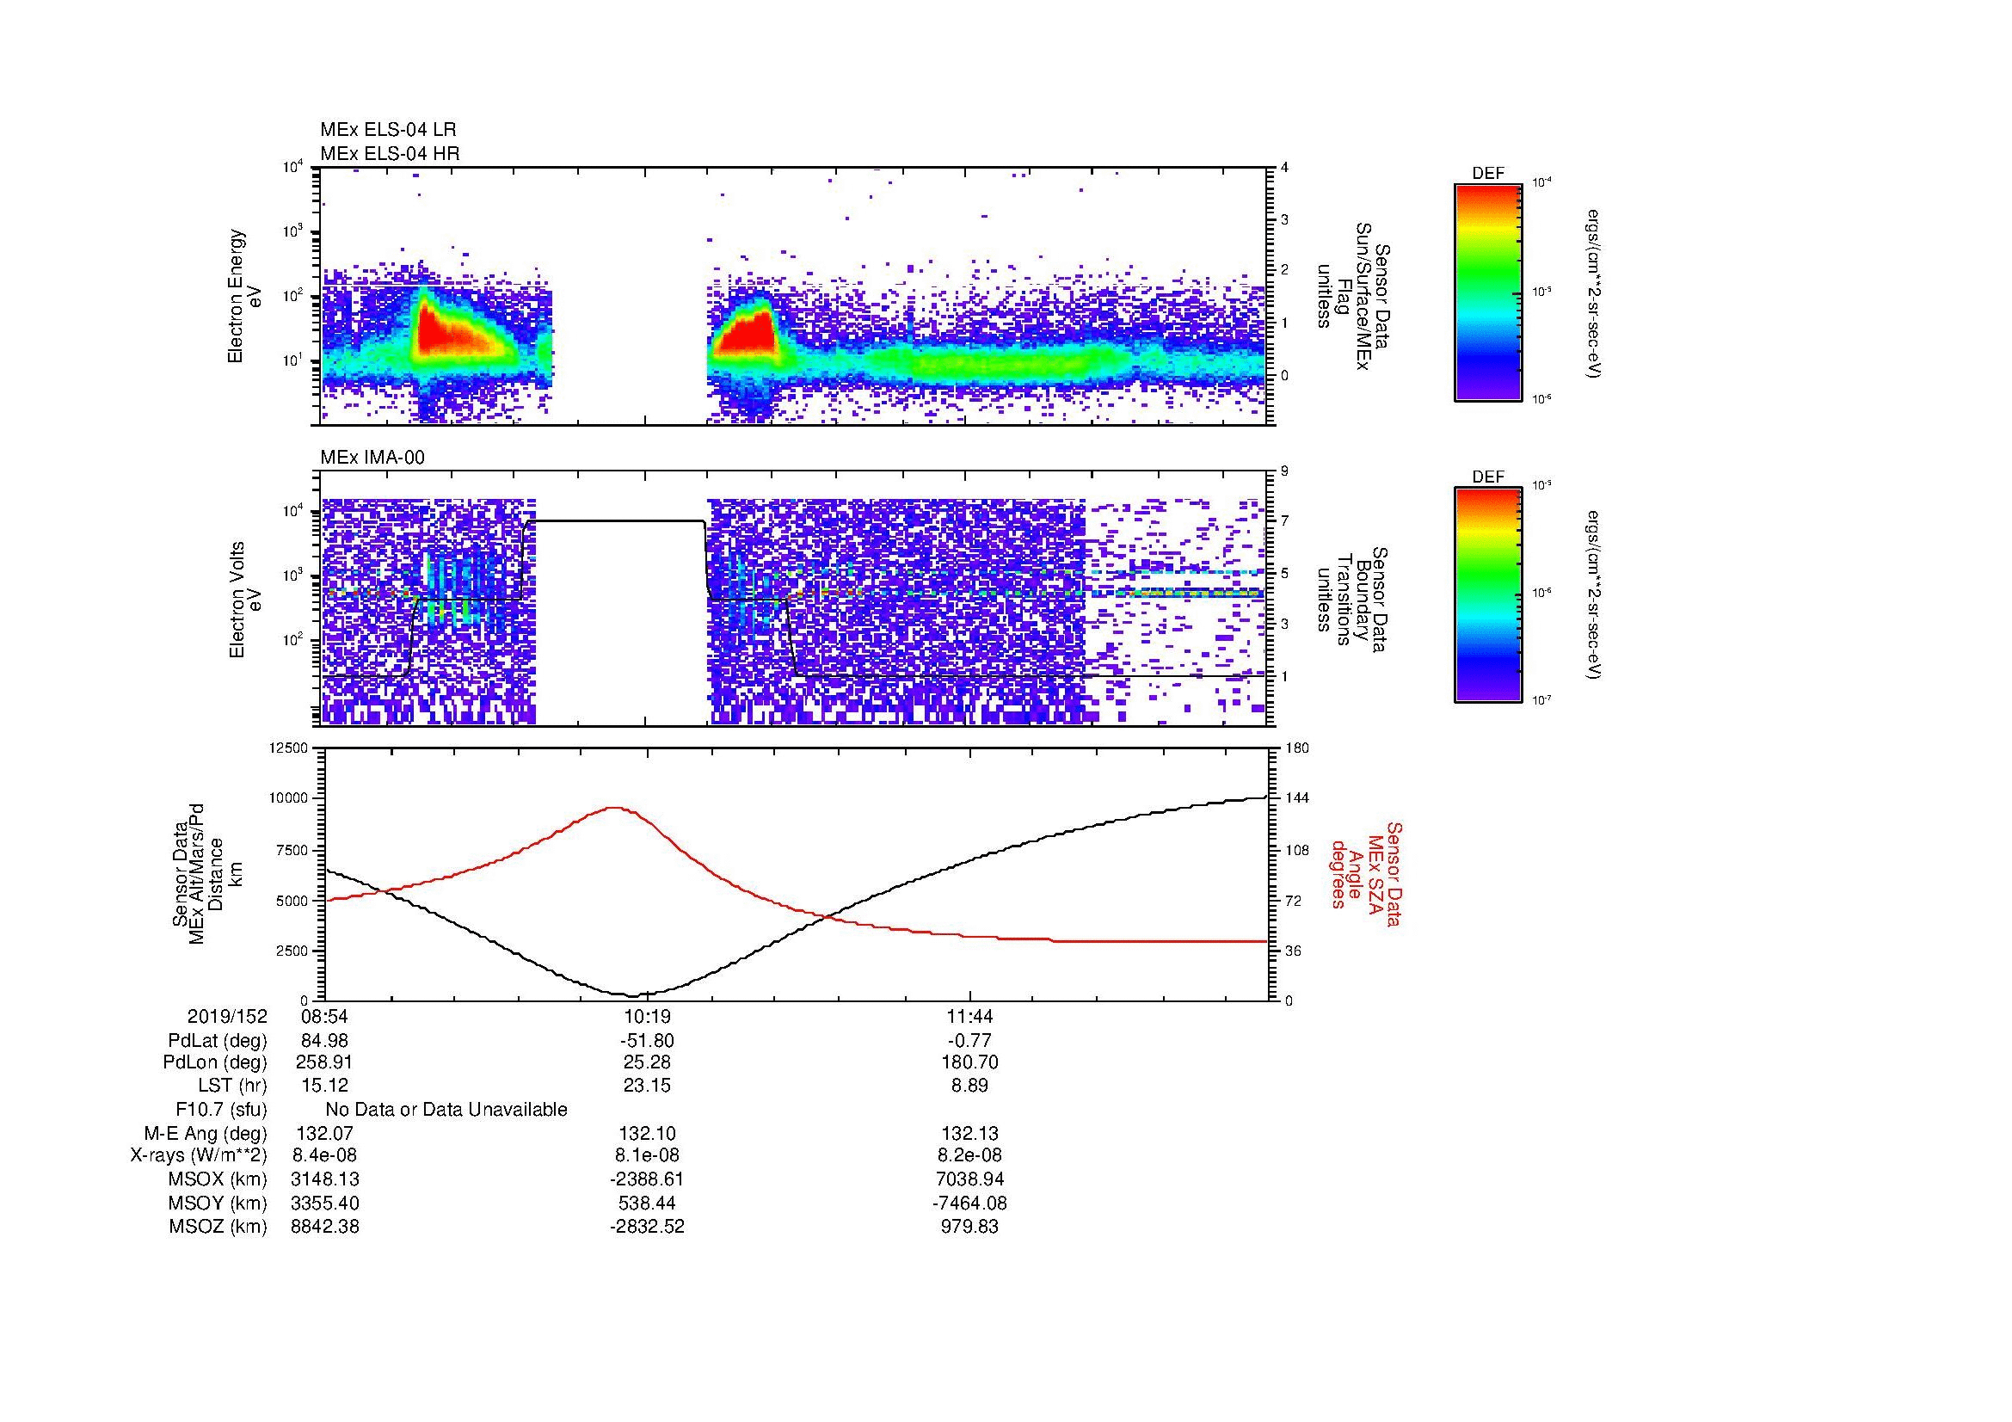This screenshot has height=1422, width=2012.
Task: Click MSOZ value -2832.52
Action: [647, 1227]
